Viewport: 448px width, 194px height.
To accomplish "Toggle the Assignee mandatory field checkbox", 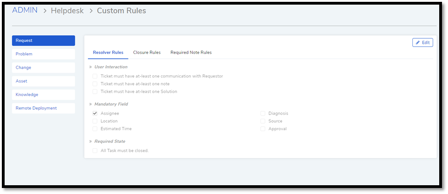I will [95, 114].
